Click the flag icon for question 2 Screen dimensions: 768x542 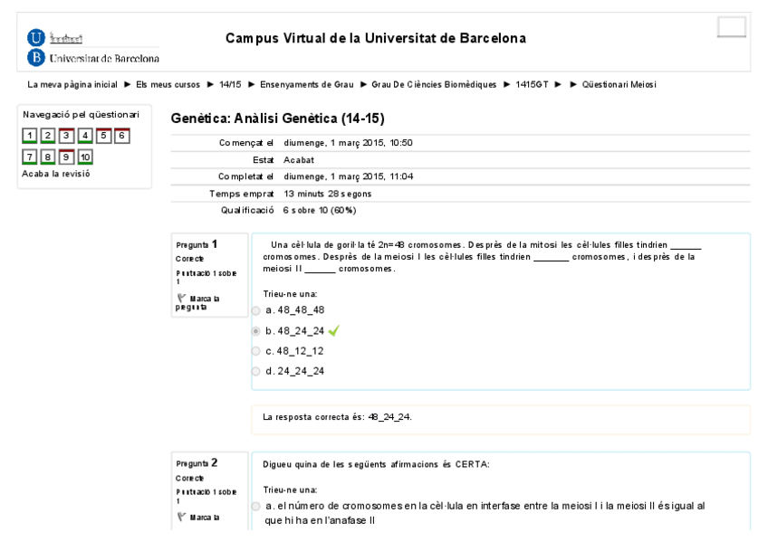point(182,517)
